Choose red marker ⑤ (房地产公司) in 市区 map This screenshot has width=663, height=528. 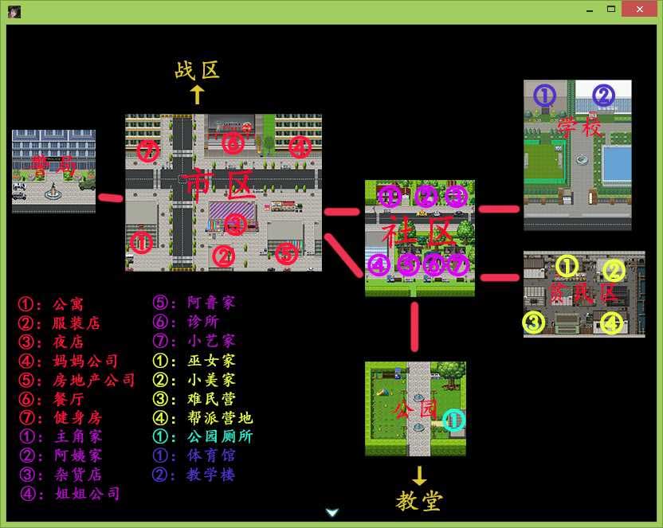point(286,254)
